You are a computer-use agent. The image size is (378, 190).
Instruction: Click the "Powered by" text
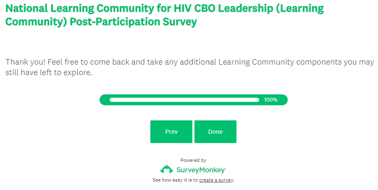[x=193, y=160]
